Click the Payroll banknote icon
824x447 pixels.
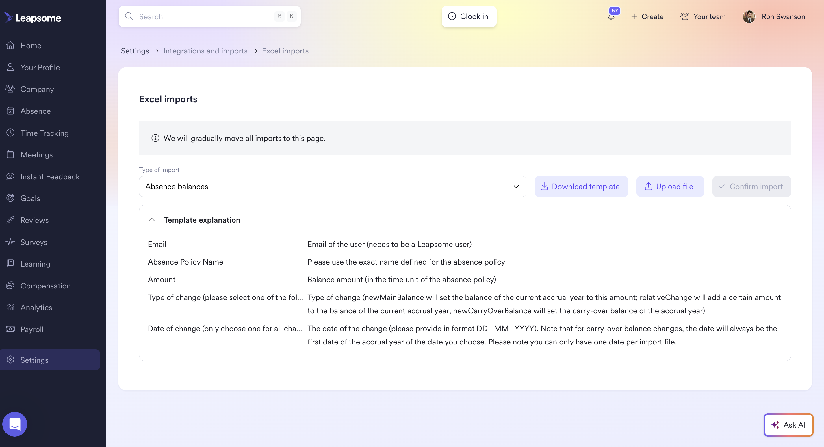[x=10, y=329]
